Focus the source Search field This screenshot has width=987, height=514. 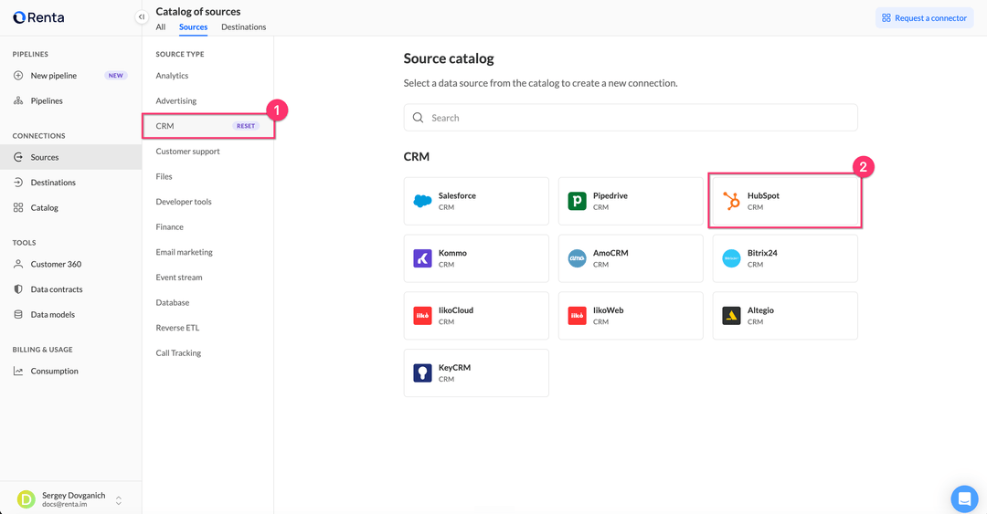[630, 118]
